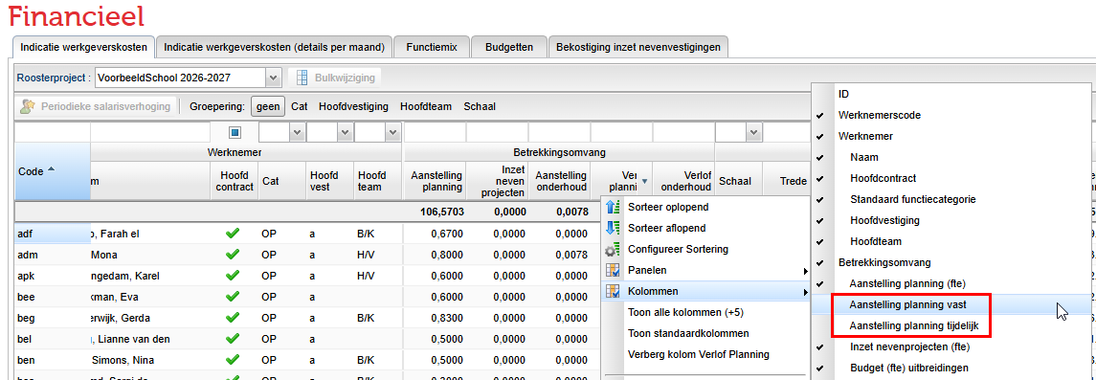The width and height of the screenshot is (1096, 380).
Task: Click the Code column filter field
Action: [53, 132]
